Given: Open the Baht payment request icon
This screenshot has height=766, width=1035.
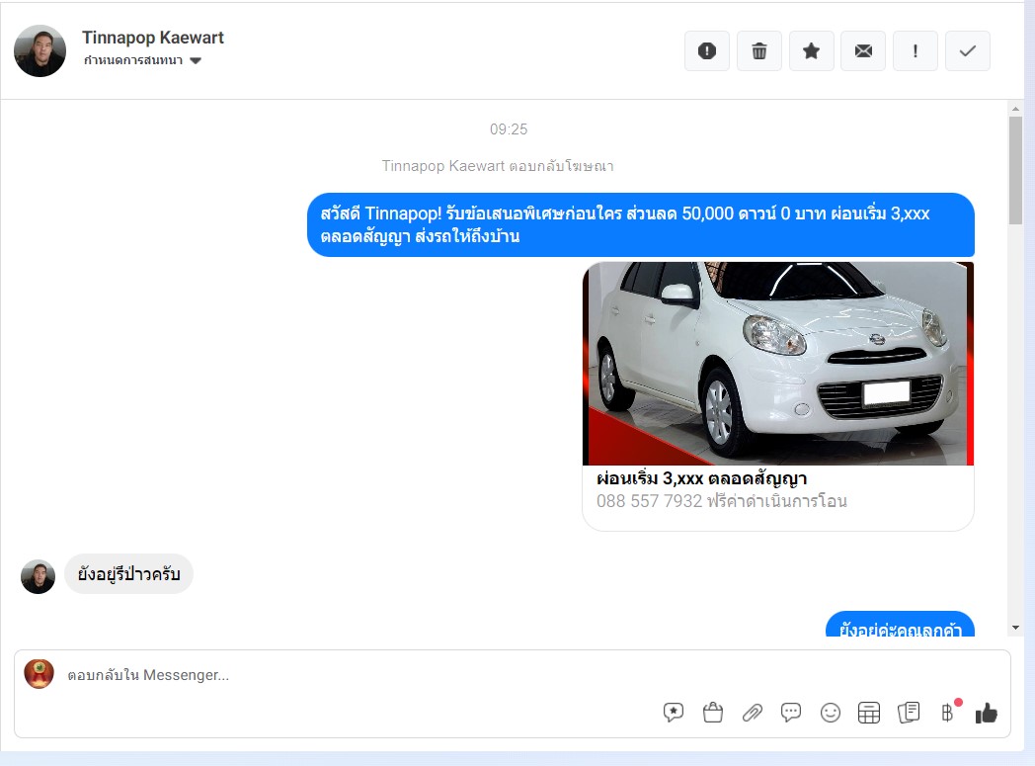Looking at the screenshot, I should 948,713.
